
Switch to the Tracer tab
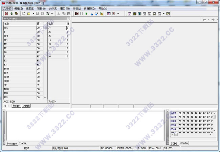click(x=23, y=143)
